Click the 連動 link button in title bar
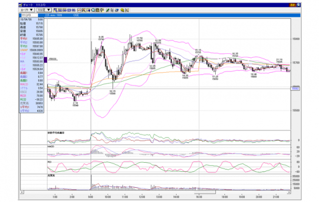Image resolution: width=319 pixels, height=202 pixels. pyautogui.click(x=292, y=5)
